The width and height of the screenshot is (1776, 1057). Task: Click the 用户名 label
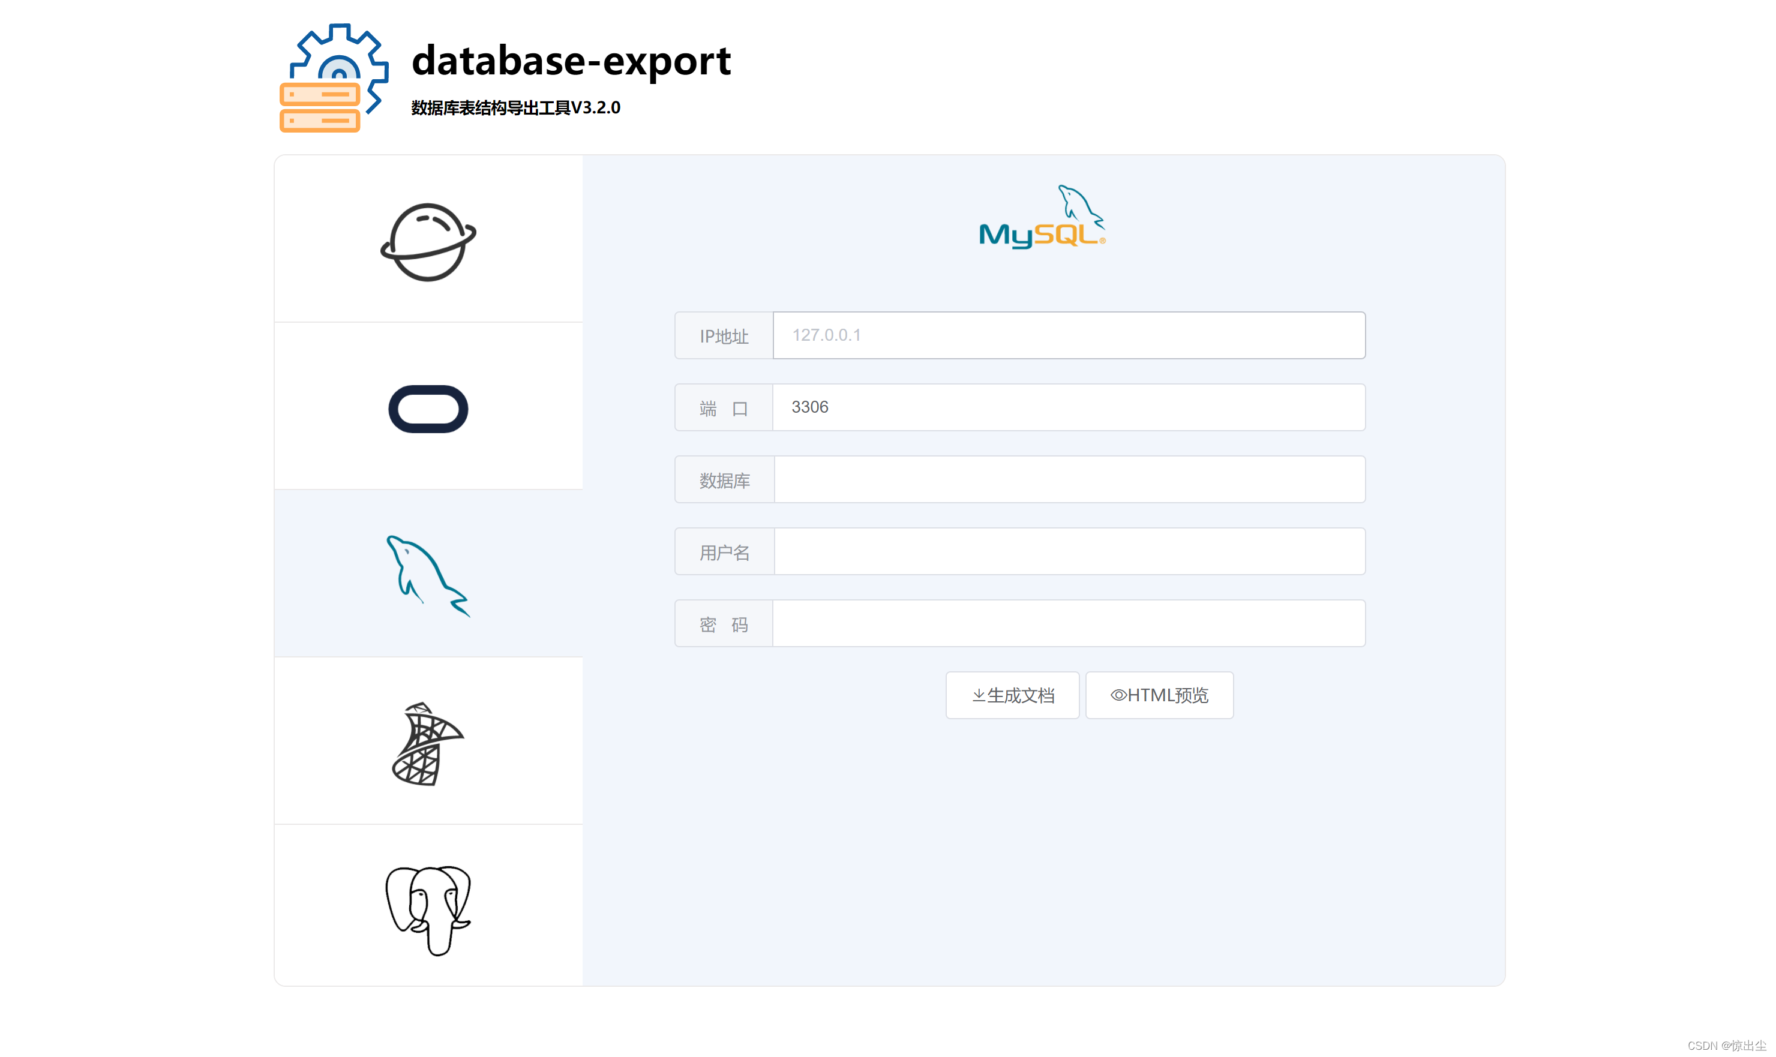[x=725, y=552]
